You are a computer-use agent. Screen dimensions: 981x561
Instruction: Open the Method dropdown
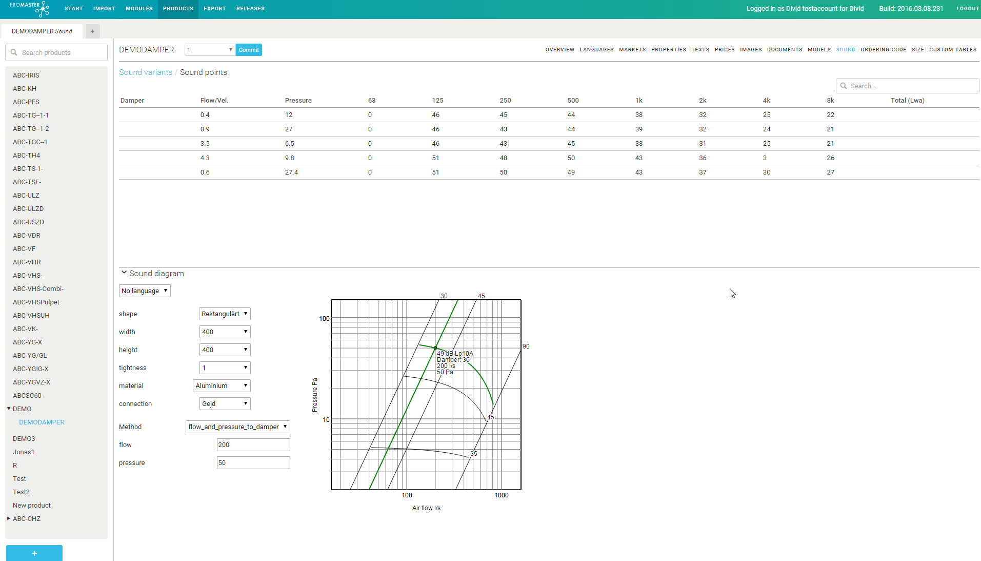point(238,427)
